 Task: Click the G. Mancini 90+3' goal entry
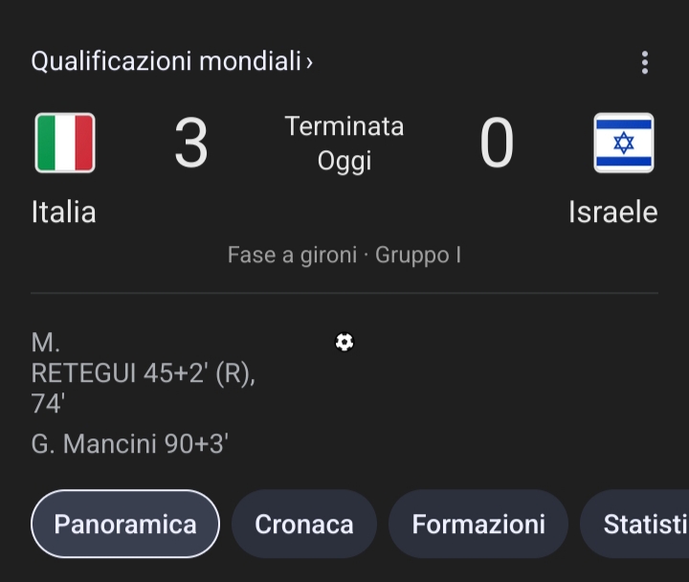pyautogui.click(x=129, y=445)
